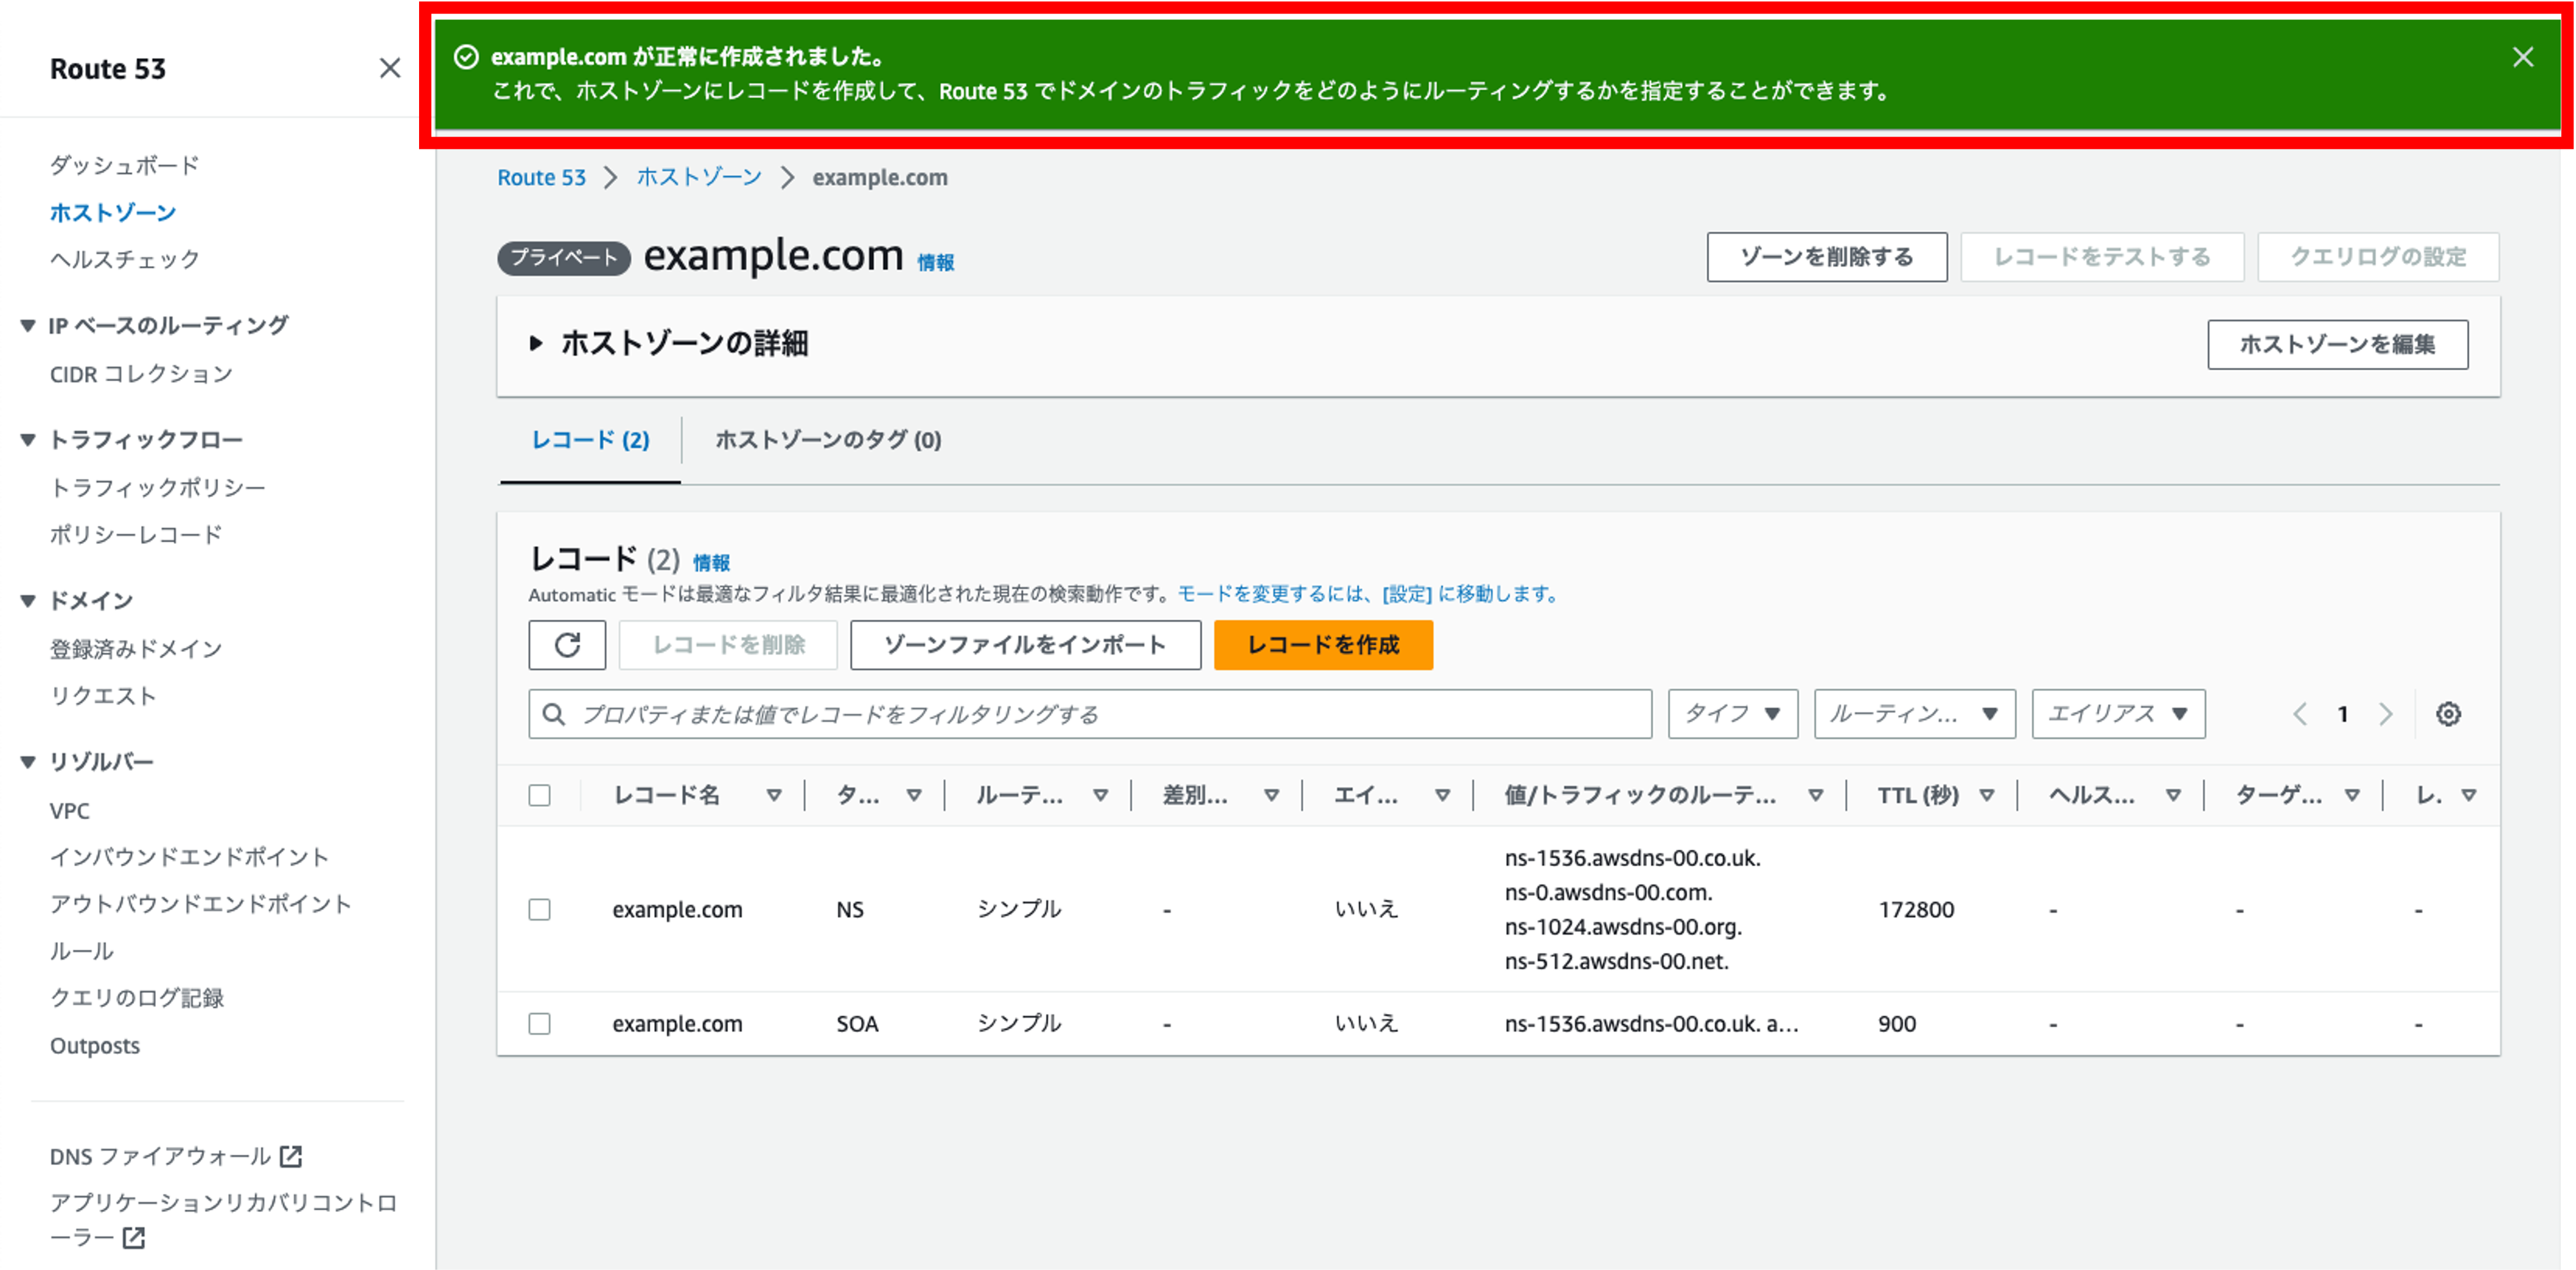Sort the エイ... alias column arrow

pyautogui.click(x=1442, y=796)
